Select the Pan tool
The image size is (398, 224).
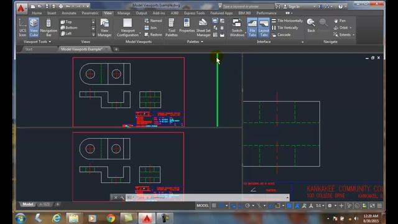tap(340, 21)
